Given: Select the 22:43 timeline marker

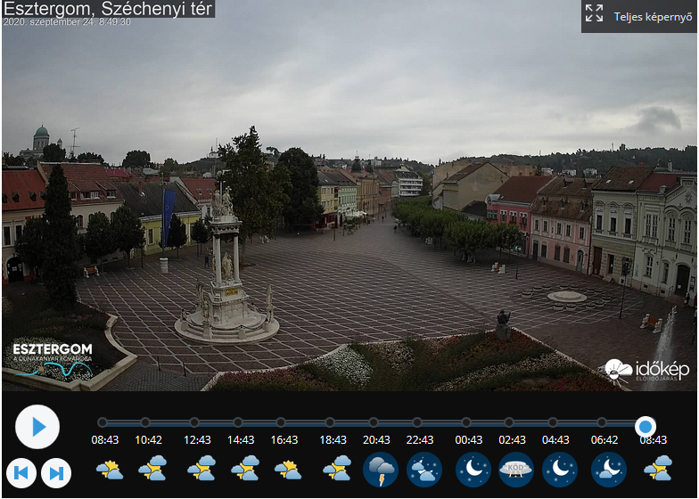Looking at the screenshot, I should tap(417, 422).
